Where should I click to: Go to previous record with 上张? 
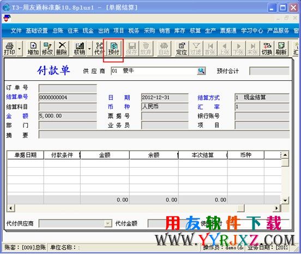pyautogui.click(x=224, y=49)
